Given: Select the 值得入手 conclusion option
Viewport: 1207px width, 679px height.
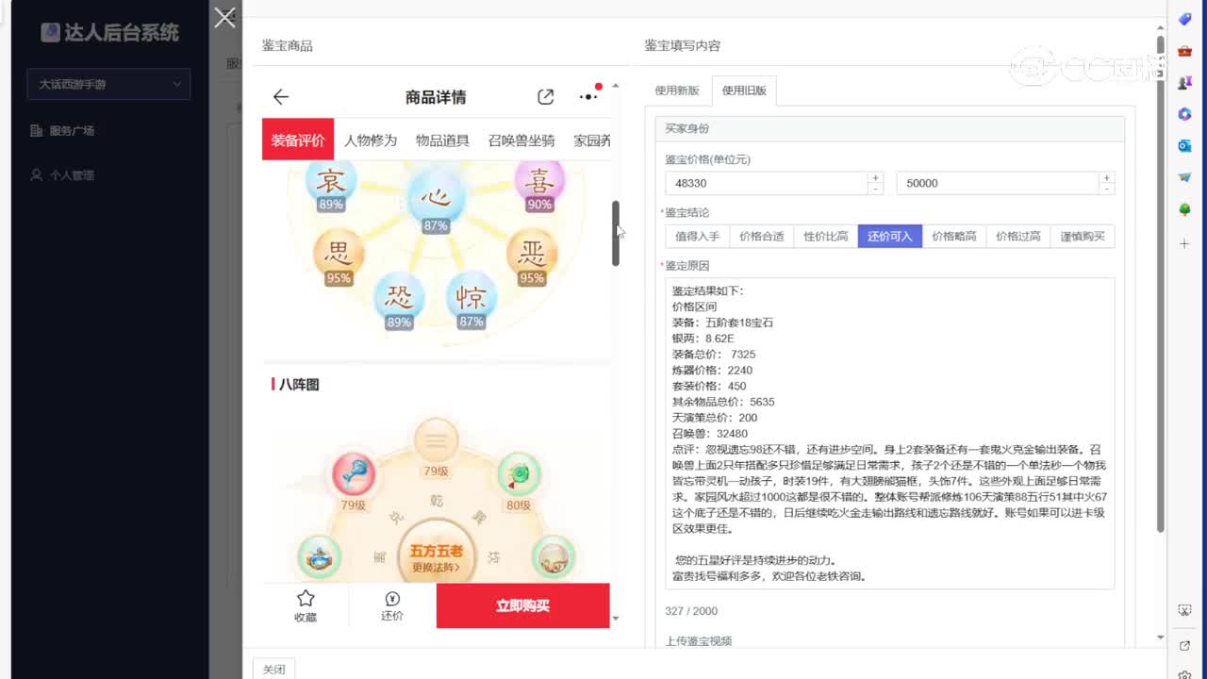Looking at the screenshot, I should (x=697, y=236).
